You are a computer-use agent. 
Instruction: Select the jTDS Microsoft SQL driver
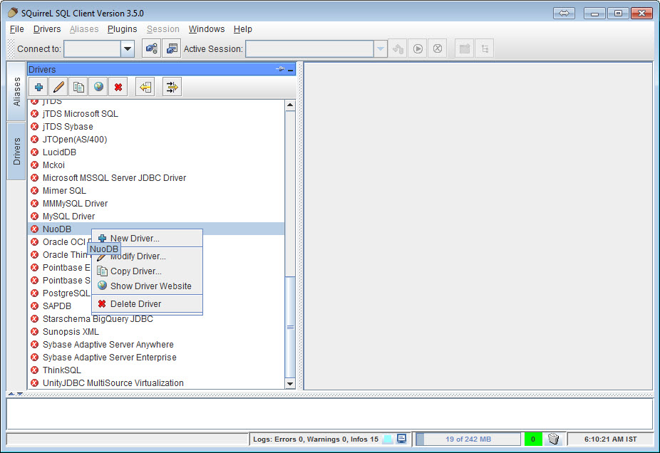point(156,113)
